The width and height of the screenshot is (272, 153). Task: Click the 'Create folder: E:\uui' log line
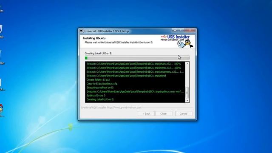click(x=98, y=80)
